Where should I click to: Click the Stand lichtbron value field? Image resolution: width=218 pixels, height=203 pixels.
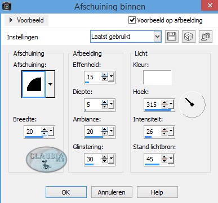click(153, 159)
